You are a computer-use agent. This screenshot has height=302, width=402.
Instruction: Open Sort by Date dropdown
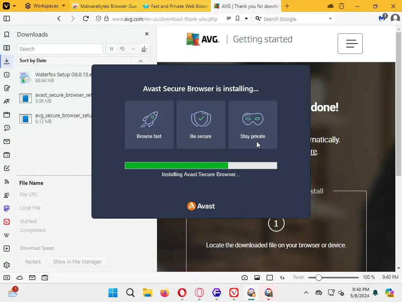click(x=74, y=61)
